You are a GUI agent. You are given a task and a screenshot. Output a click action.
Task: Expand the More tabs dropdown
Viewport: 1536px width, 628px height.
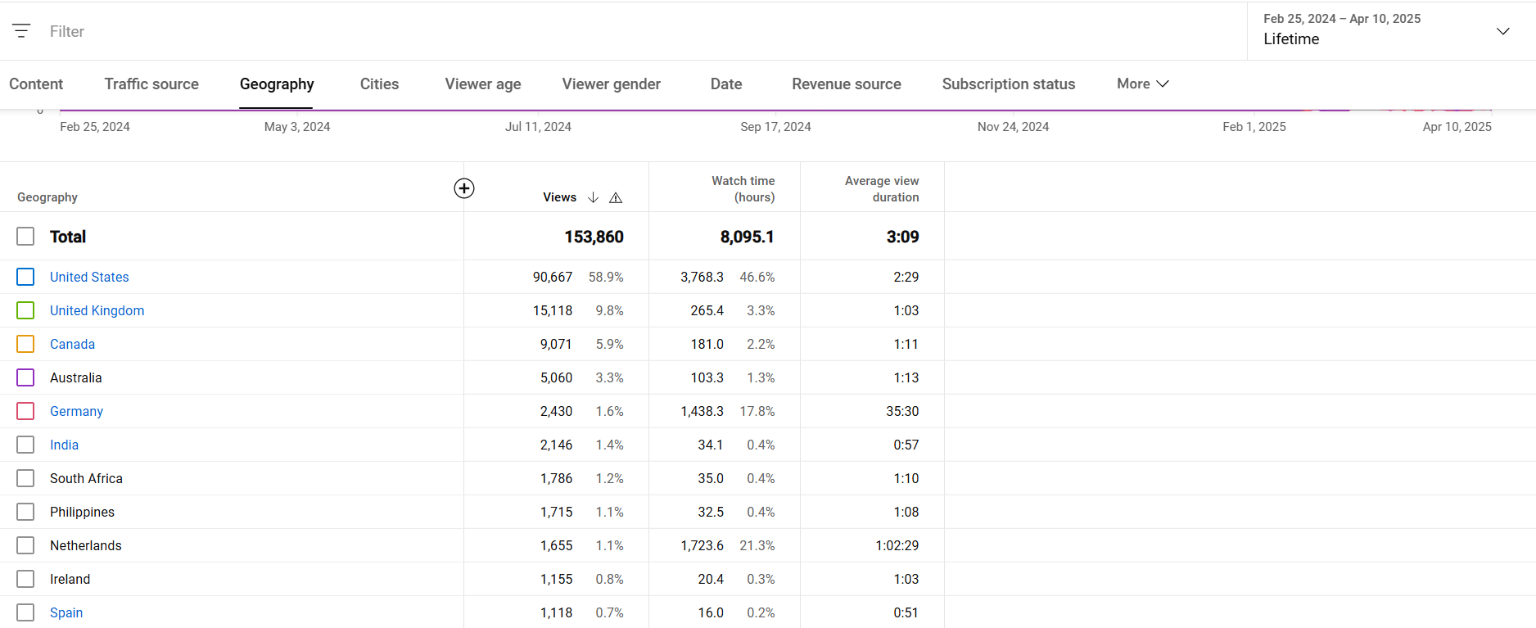click(1142, 84)
